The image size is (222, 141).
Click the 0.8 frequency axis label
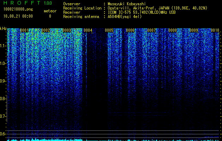click(x=2, y=99)
